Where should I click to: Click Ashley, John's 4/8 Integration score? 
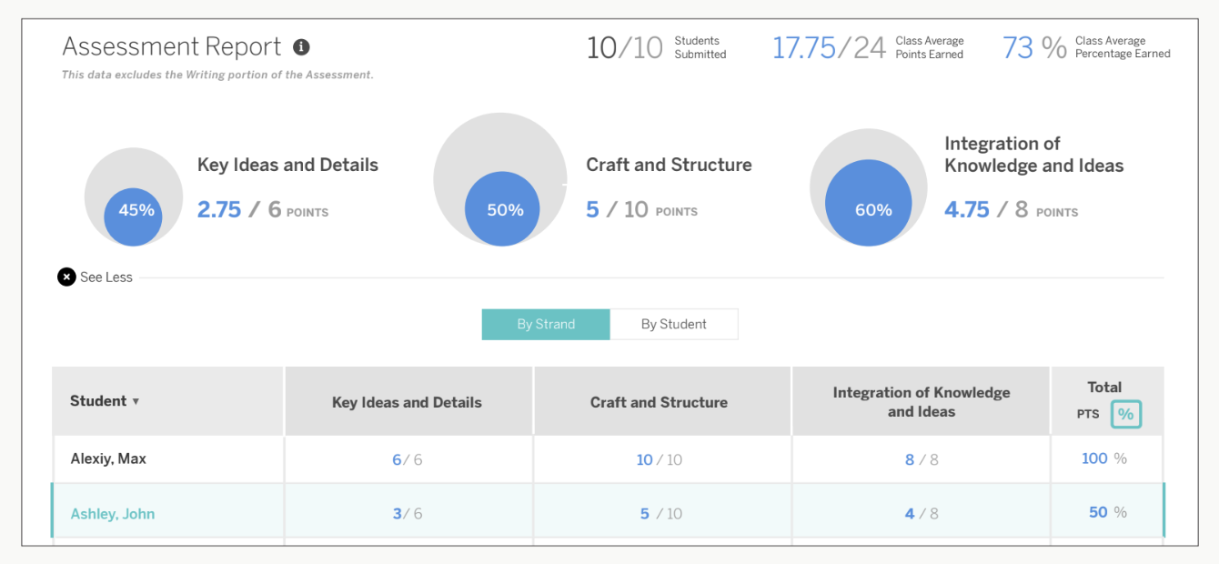[921, 514]
